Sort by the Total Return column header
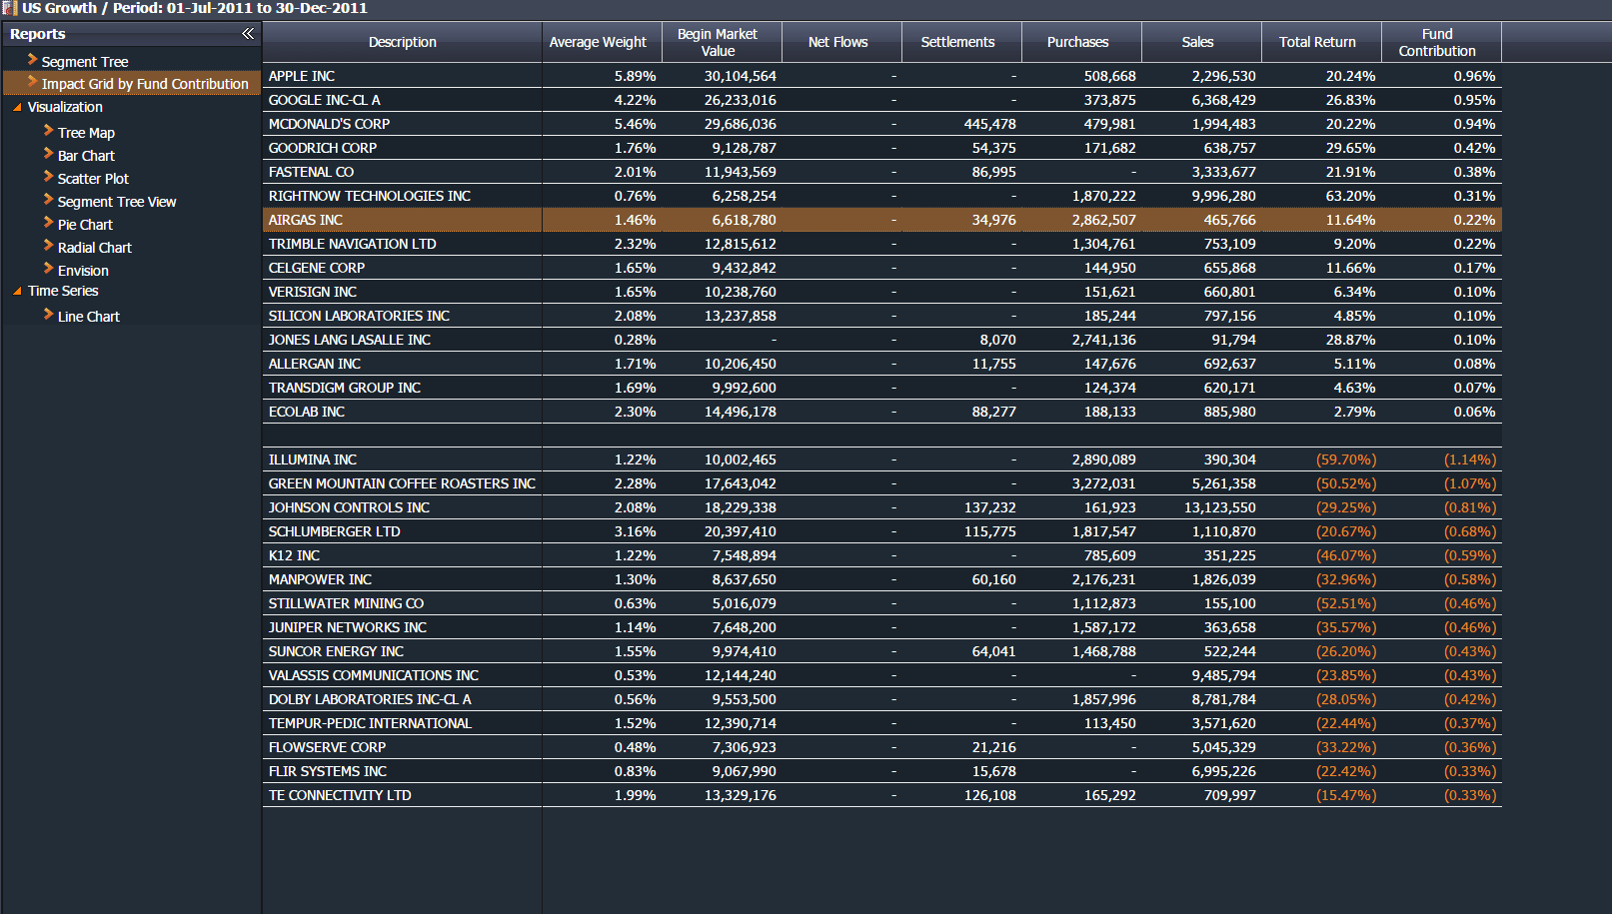This screenshot has height=914, width=1612. (x=1322, y=42)
